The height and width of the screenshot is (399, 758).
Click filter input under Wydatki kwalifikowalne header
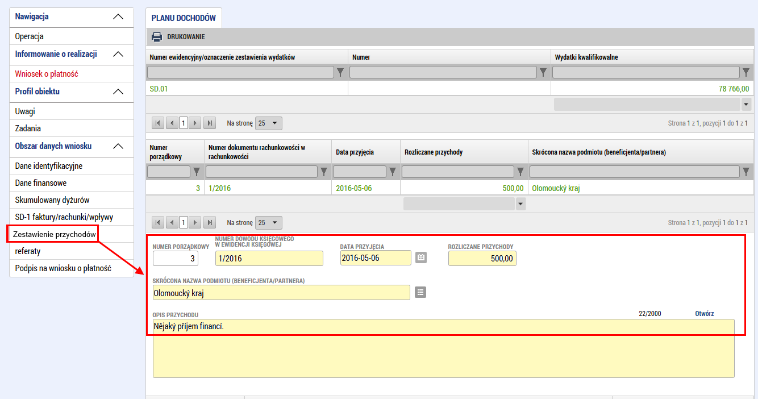tap(646, 72)
